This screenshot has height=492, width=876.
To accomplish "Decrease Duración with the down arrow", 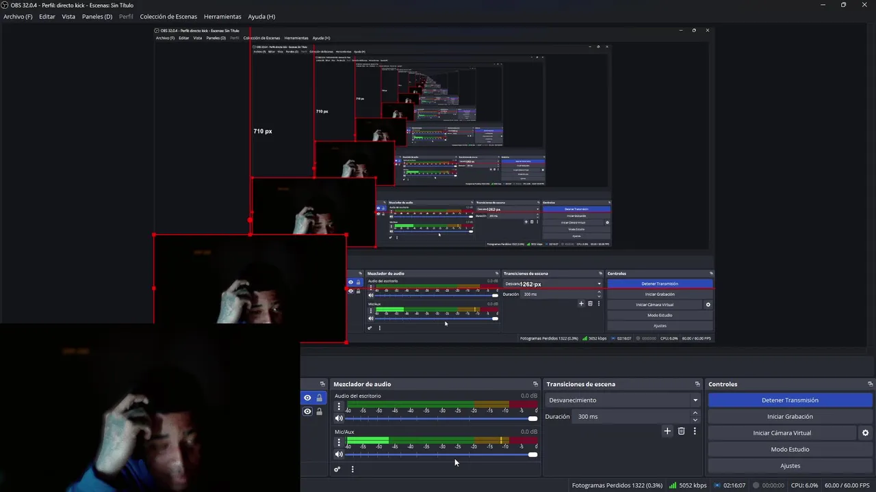I will 695,420.
